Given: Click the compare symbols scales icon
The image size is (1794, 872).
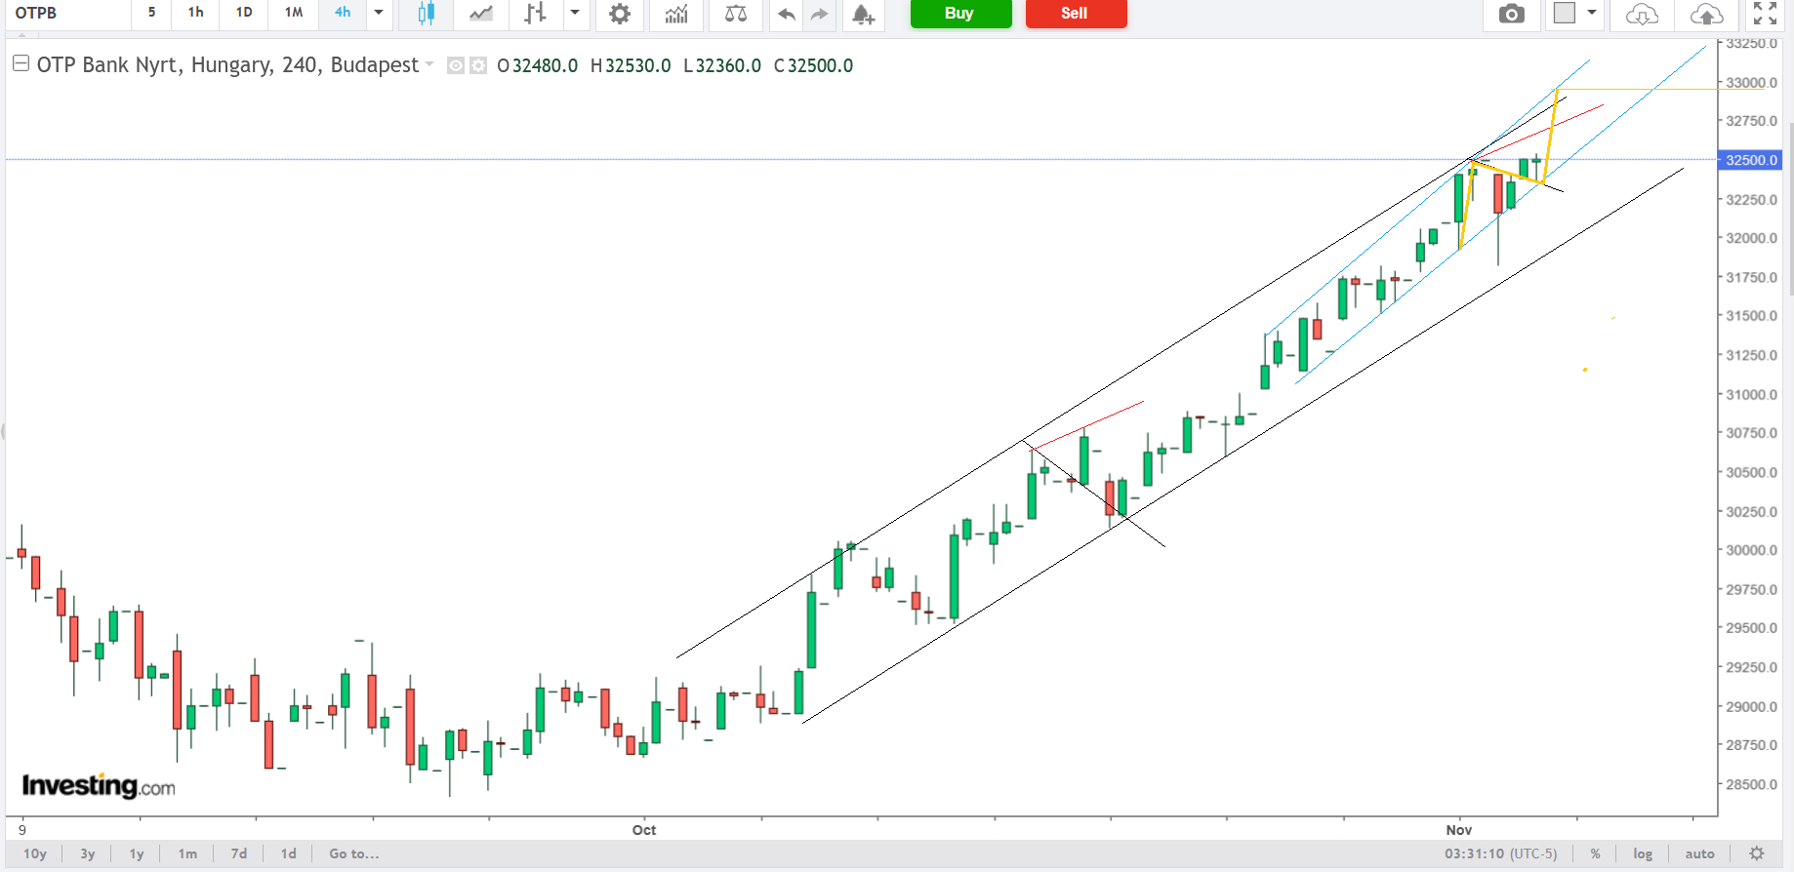Looking at the screenshot, I should [x=736, y=14].
